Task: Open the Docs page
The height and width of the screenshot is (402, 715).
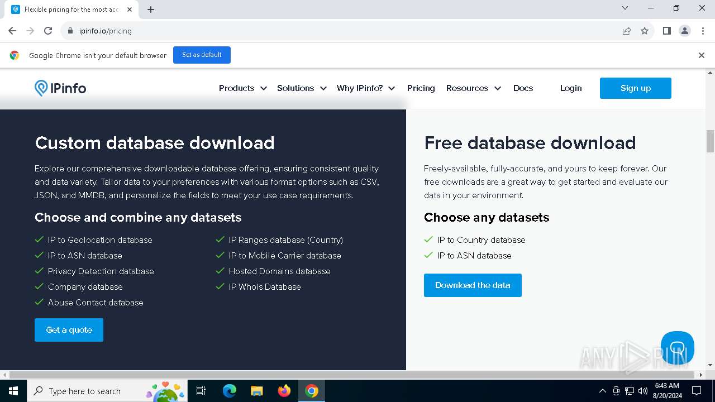Action: pyautogui.click(x=523, y=88)
